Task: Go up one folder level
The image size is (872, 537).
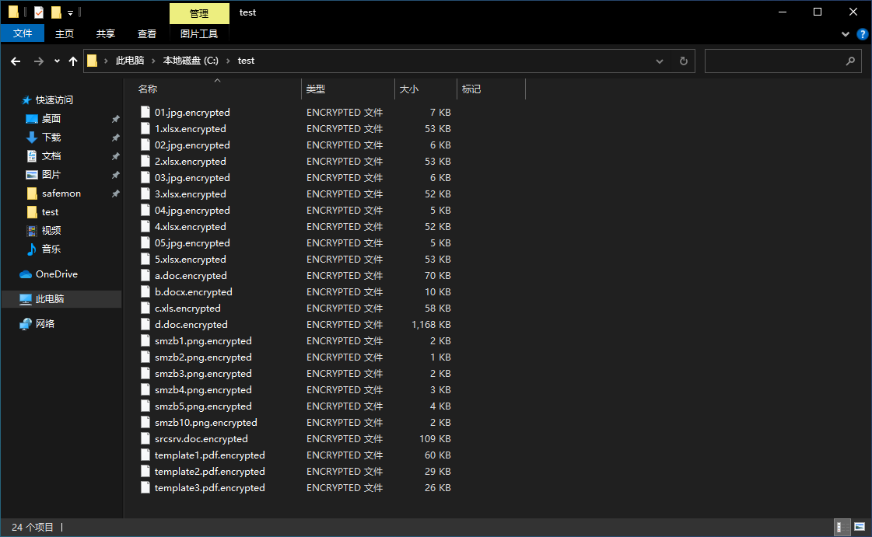Action: pyautogui.click(x=73, y=61)
